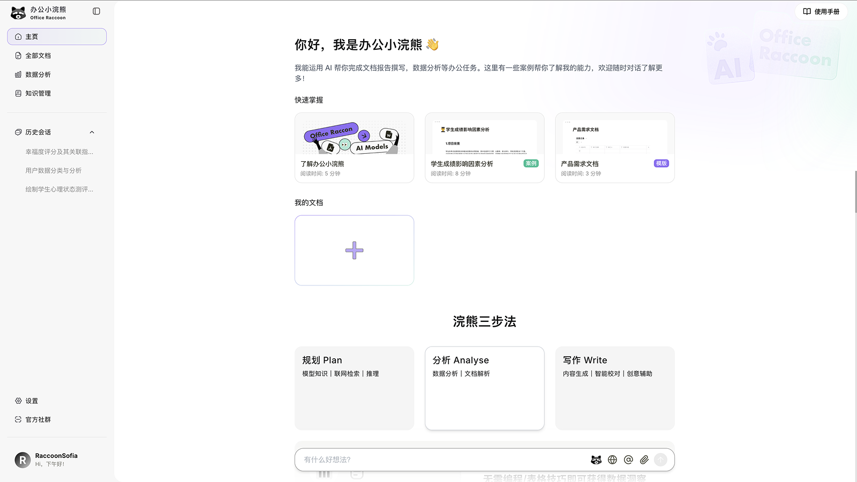
Task: Click inside the chat input field
Action: (428, 460)
